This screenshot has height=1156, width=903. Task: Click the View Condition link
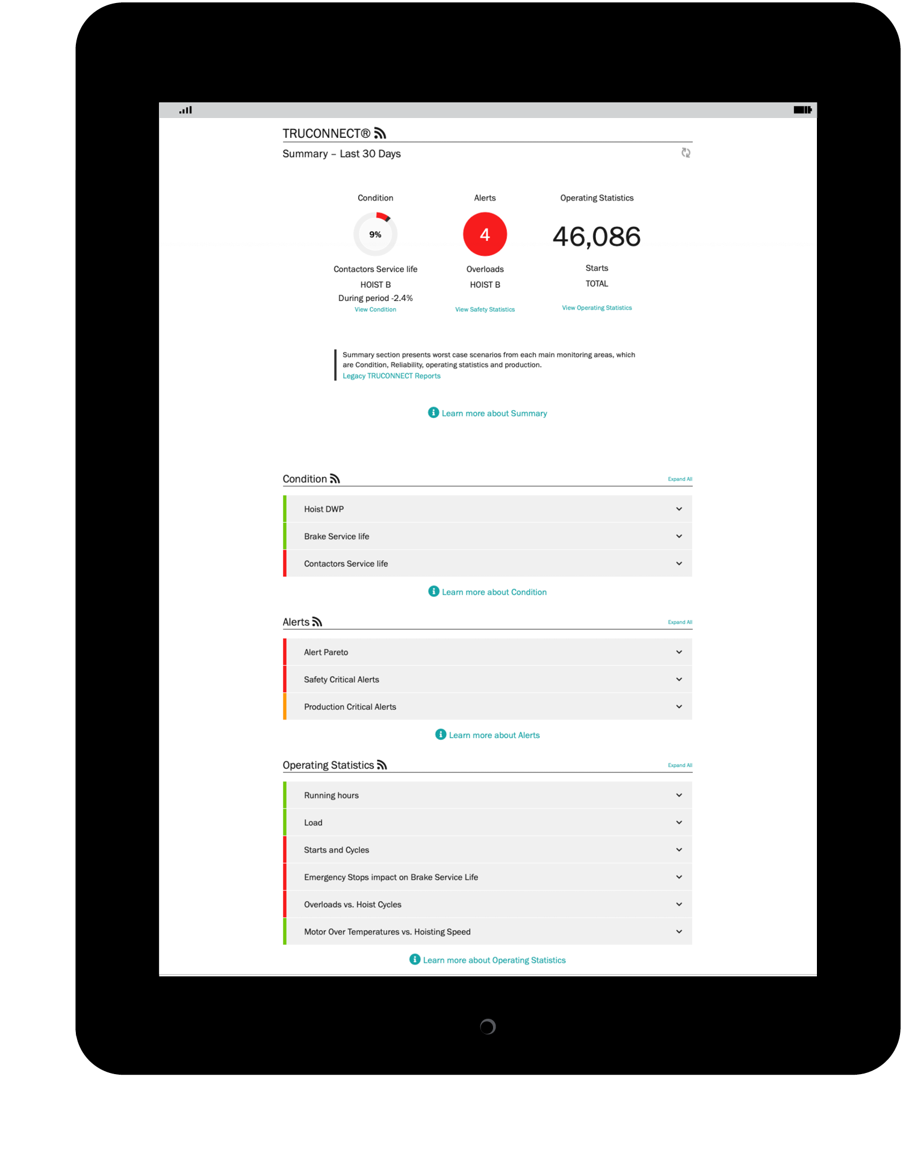tap(375, 309)
